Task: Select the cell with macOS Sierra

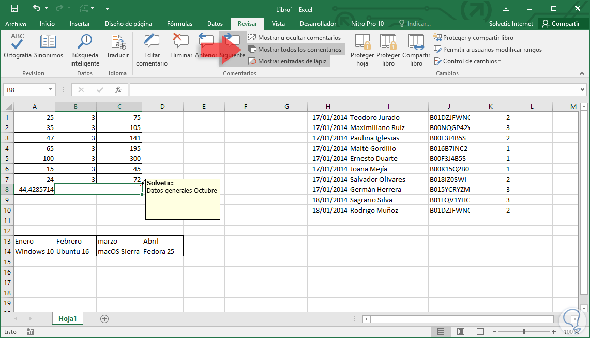Action: pyautogui.click(x=119, y=251)
